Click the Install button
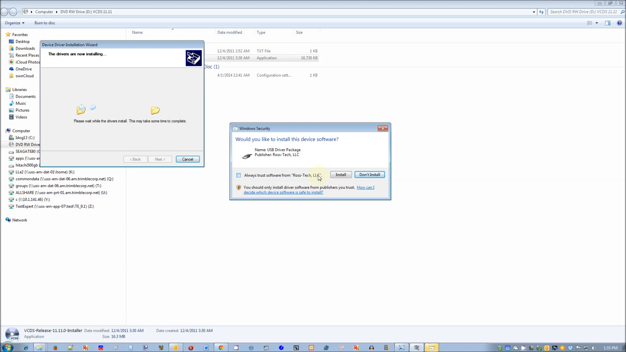This screenshot has width=626, height=352. [341, 175]
